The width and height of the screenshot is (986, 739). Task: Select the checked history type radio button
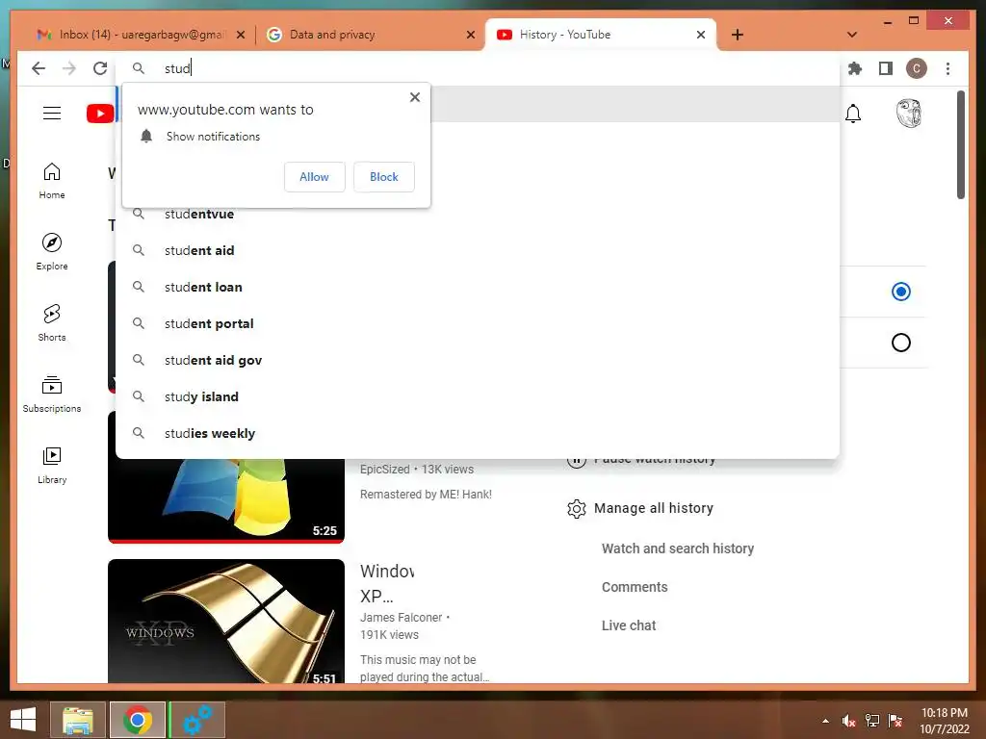point(900,292)
